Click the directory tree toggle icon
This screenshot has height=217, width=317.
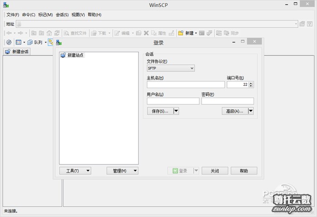(50, 42)
